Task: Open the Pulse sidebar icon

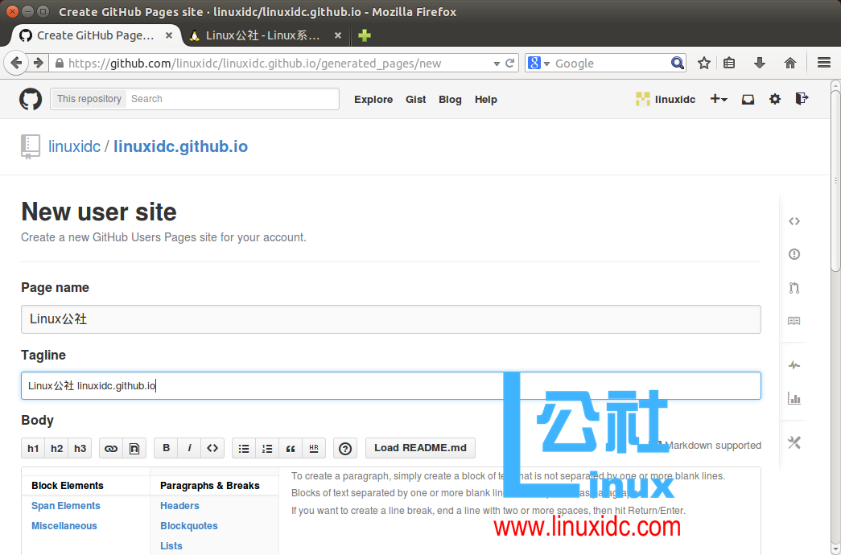Action: click(794, 366)
